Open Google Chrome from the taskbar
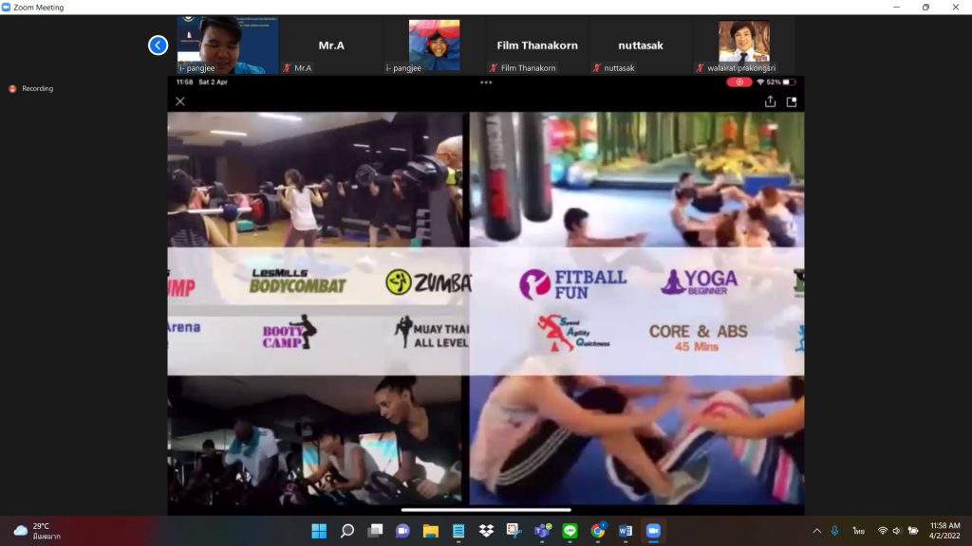 click(598, 531)
